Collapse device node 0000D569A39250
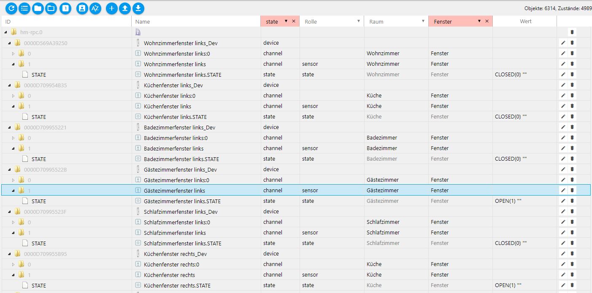Image resolution: width=592 pixels, height=293 pixels. (x=9, y=43)
